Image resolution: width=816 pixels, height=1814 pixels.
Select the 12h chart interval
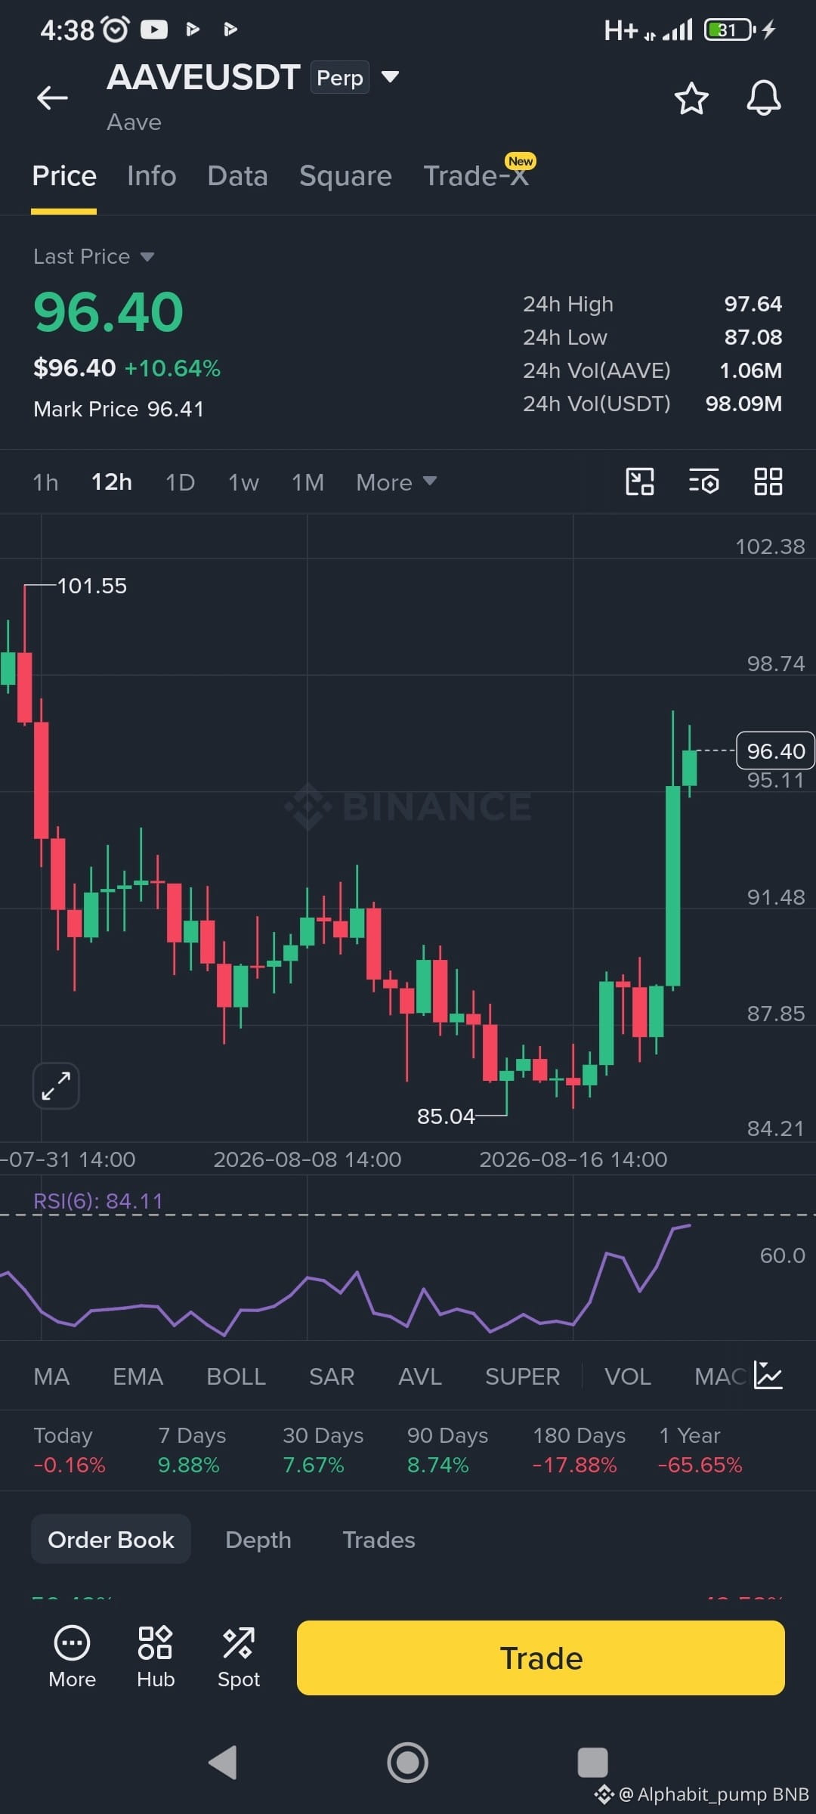pos(112,482)
